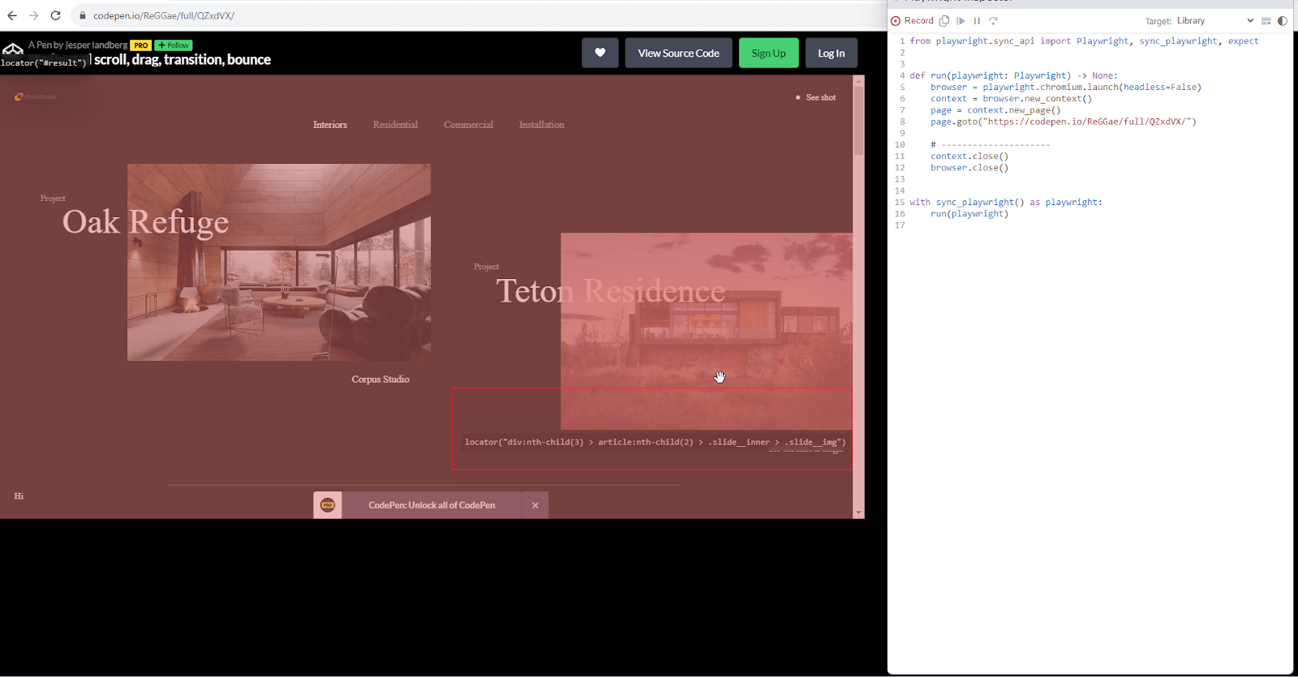The width and height of the screenshot is (1298, 677).
Task: Click the Step over icon in Playwright Inspector
Action: pyautogui.click(x=993, y=21)
